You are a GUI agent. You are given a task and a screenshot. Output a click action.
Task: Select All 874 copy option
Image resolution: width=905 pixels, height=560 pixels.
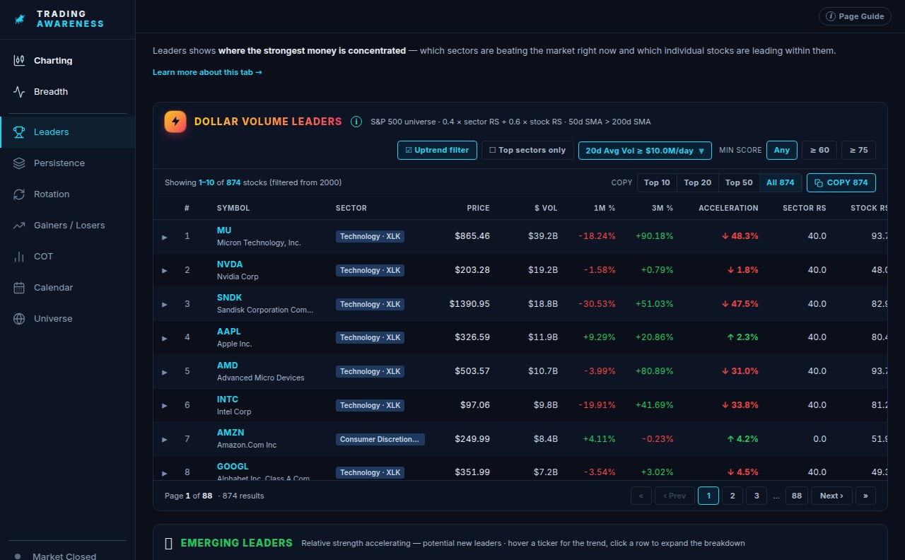click(x=781, y=182)
